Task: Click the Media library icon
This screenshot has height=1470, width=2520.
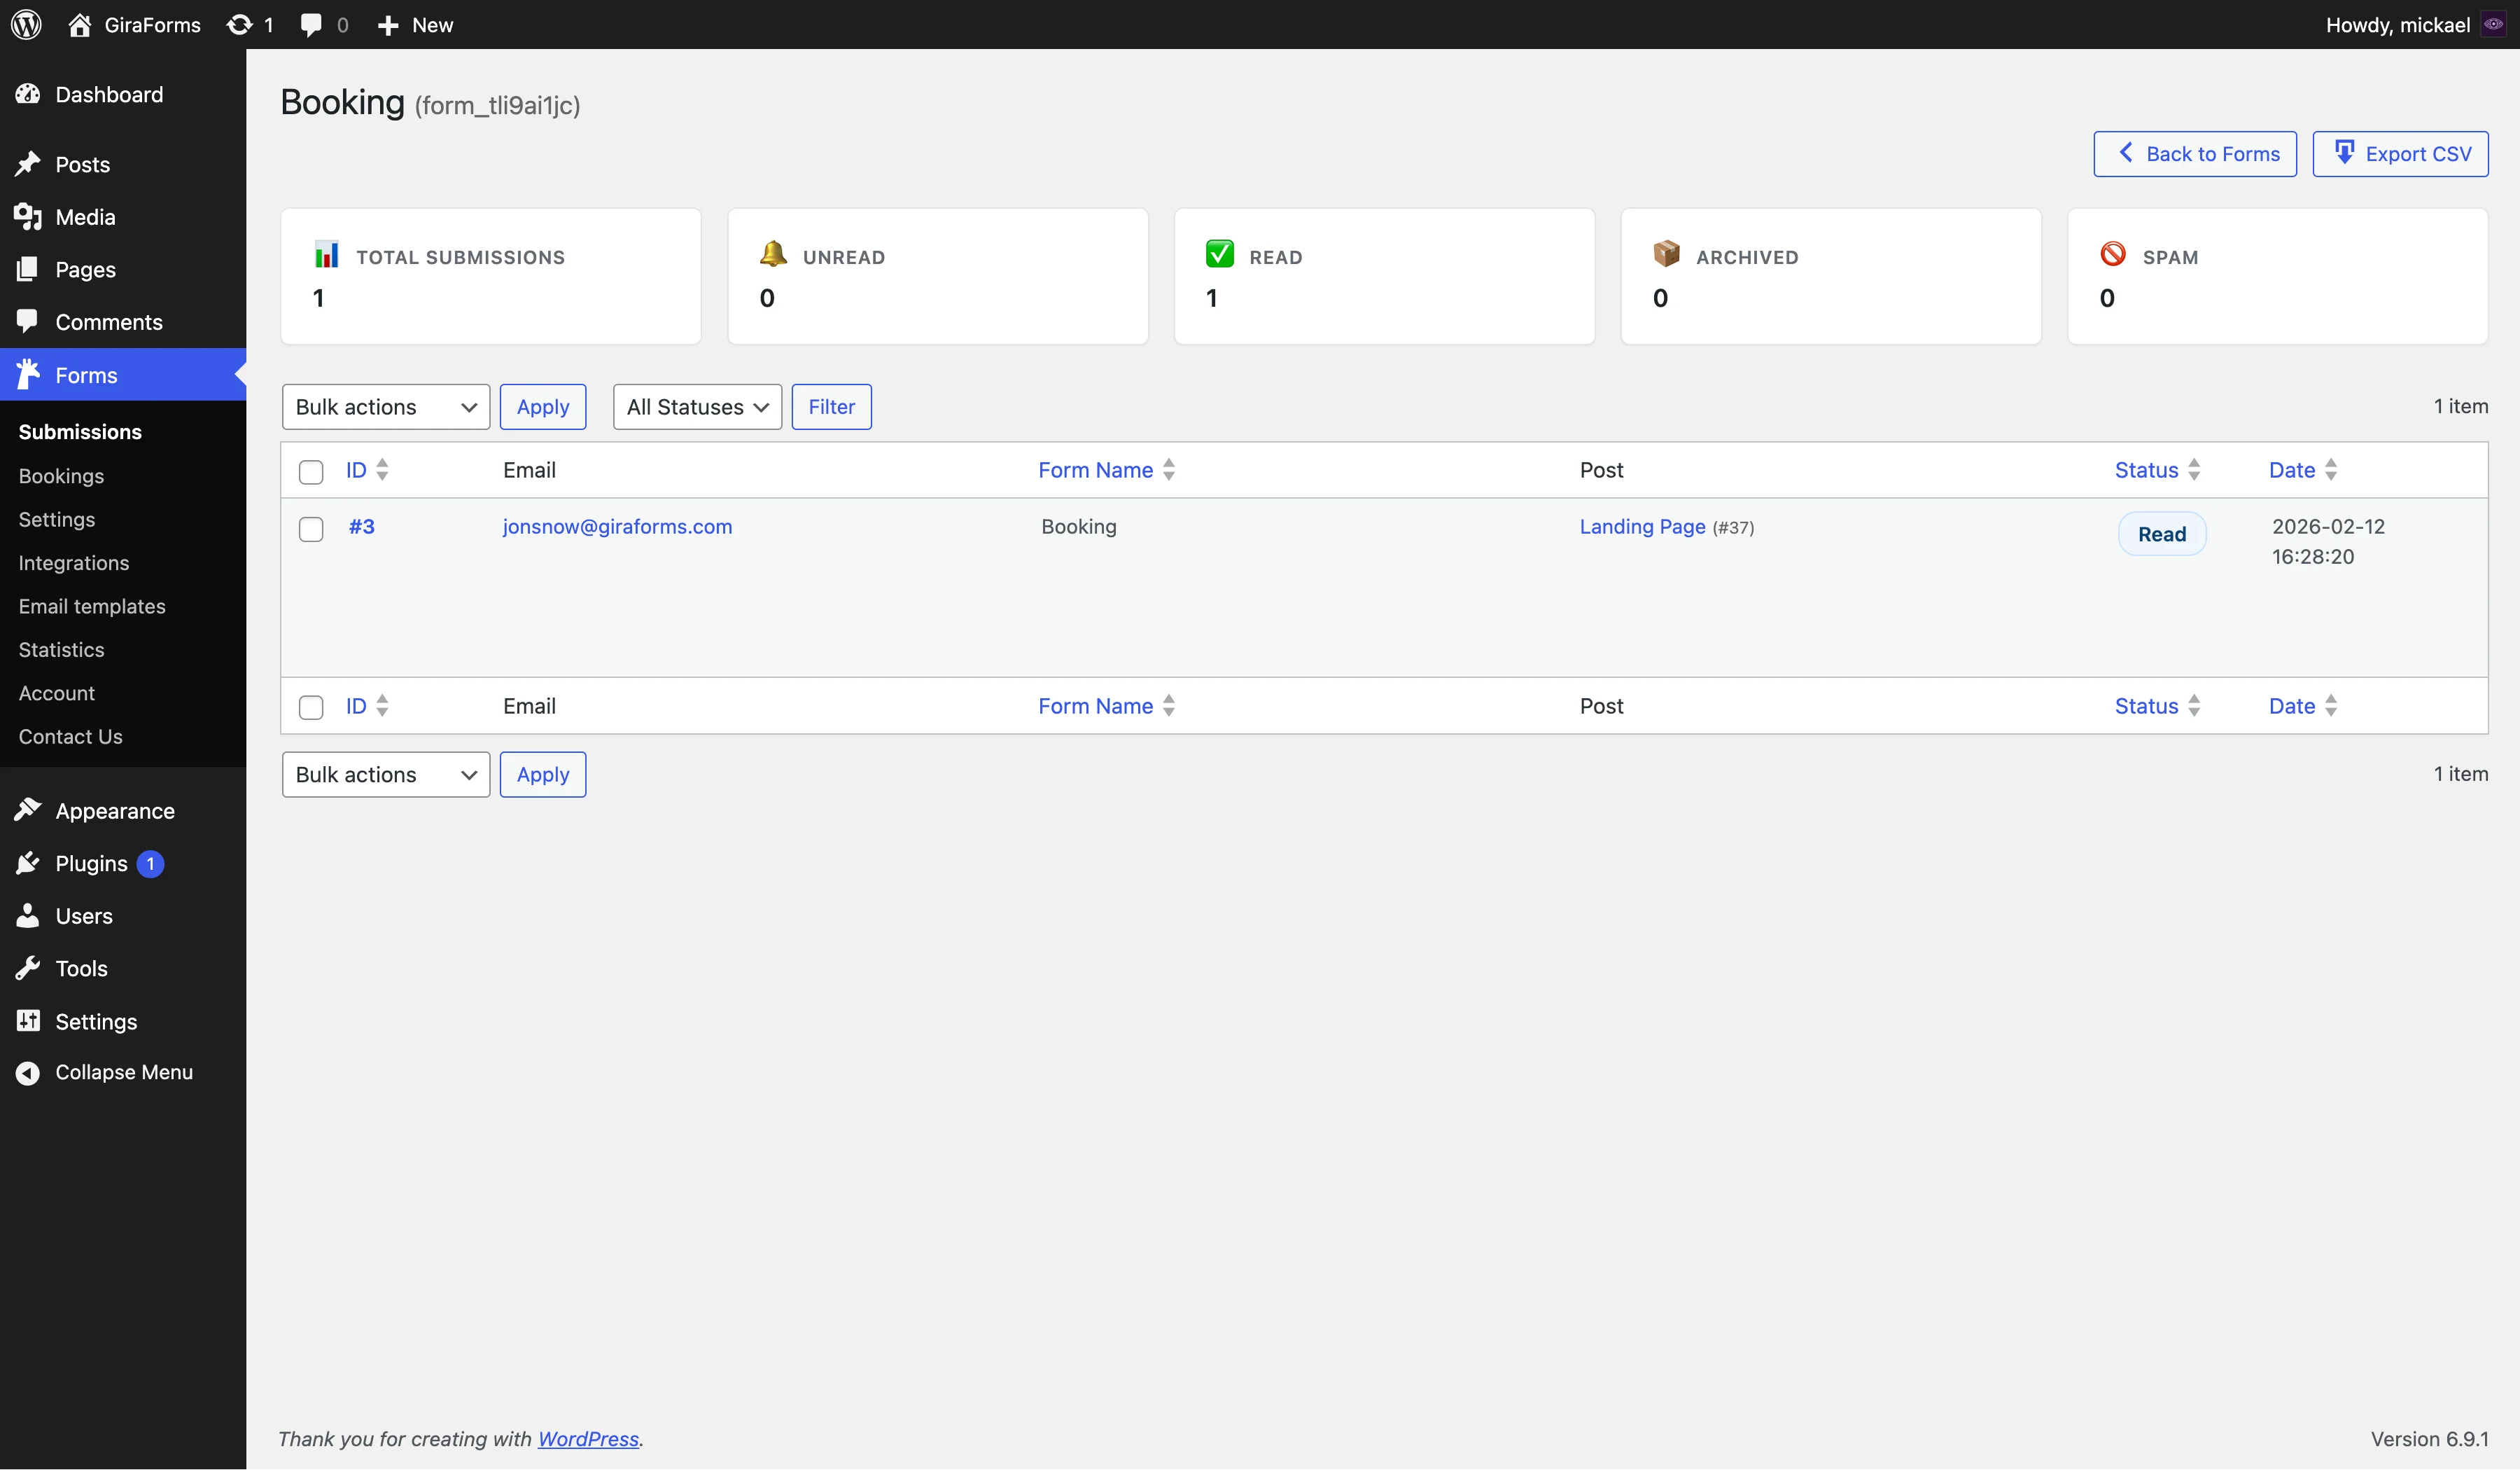Action: point(27,216)
